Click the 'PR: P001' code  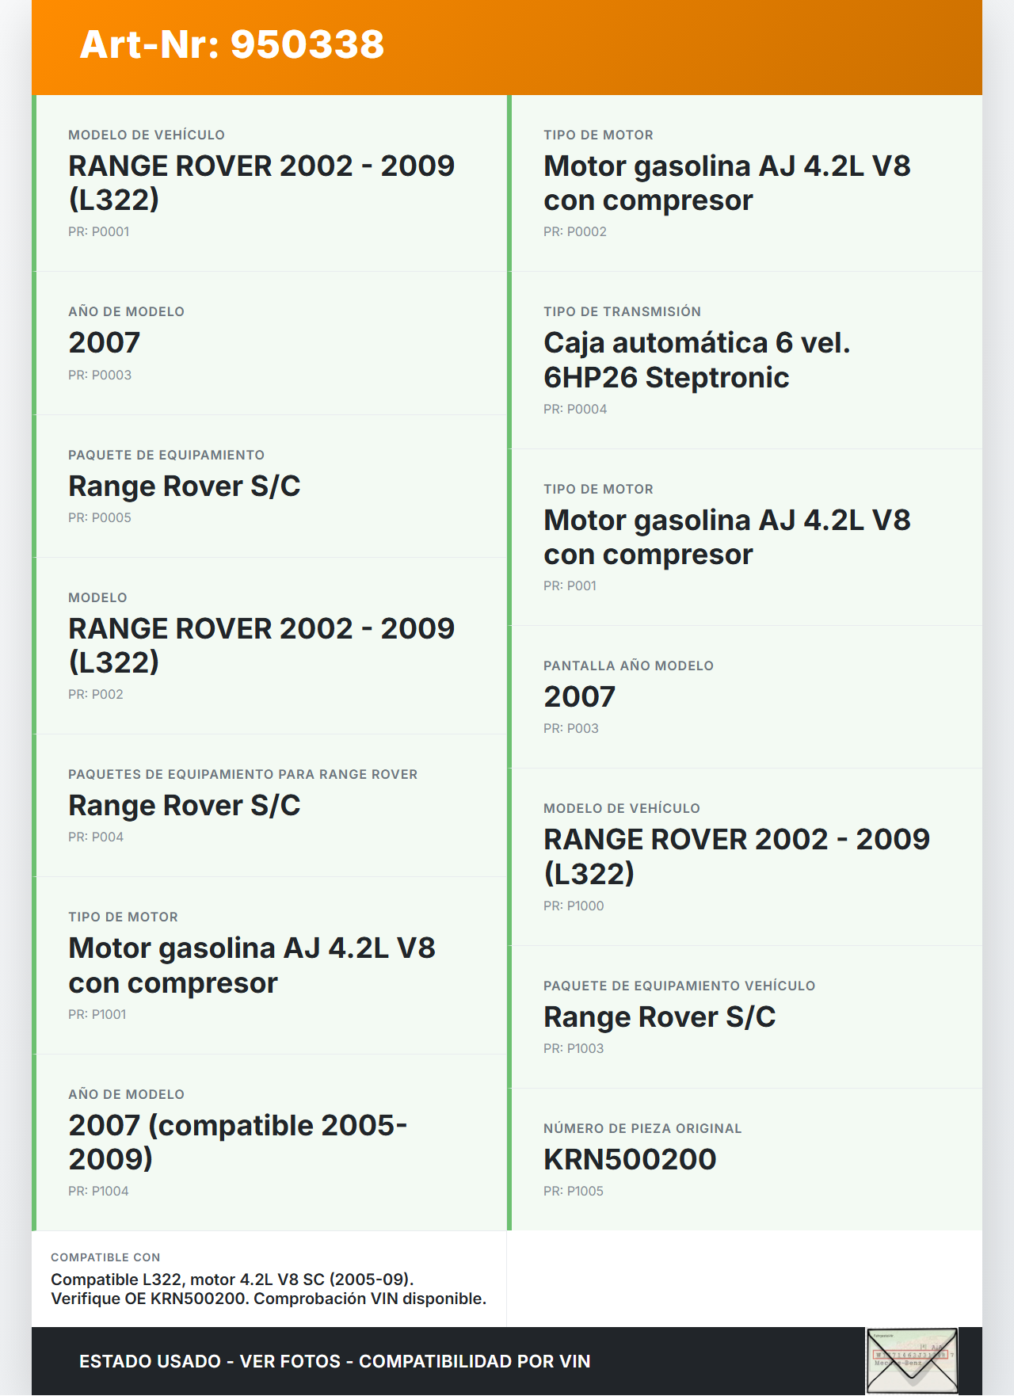tap(570, 585)
